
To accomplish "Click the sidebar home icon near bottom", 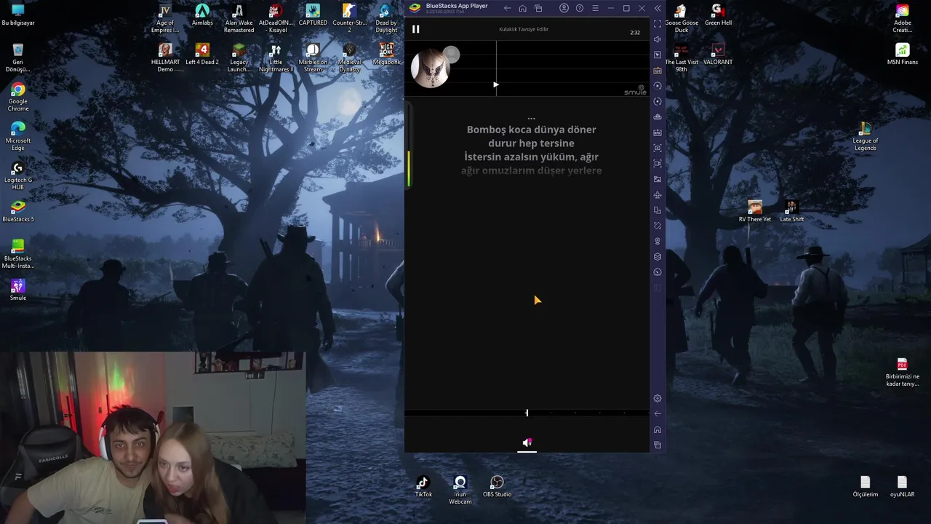I will pyautogui.click(x=658, y=429).
